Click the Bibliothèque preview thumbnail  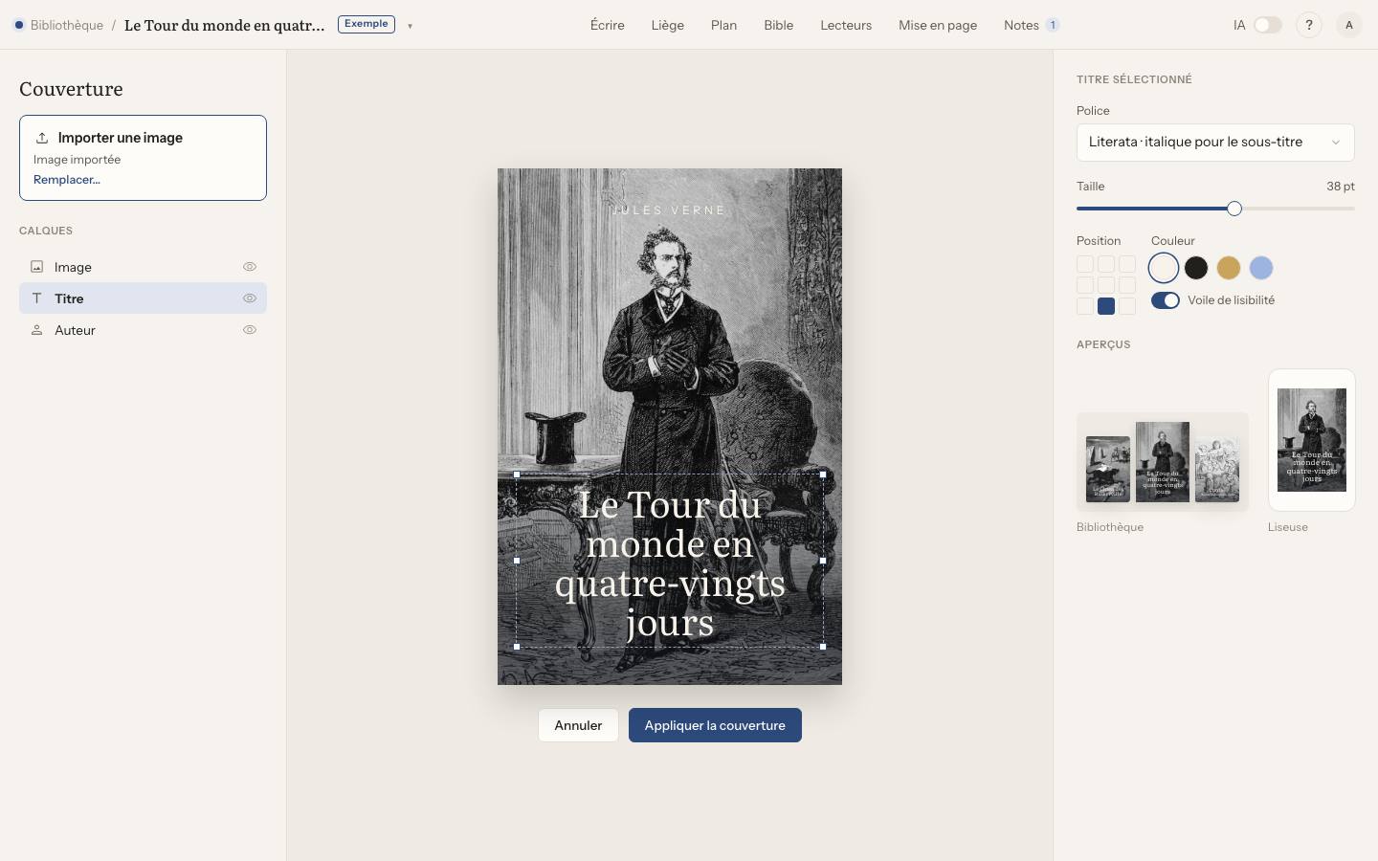coord(1163,462)
